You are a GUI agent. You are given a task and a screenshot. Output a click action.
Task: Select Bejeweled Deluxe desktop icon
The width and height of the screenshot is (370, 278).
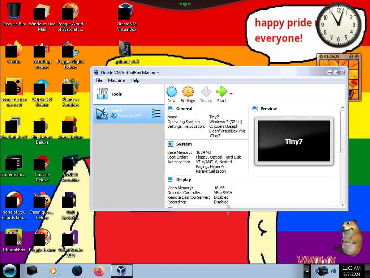[42, 92]
